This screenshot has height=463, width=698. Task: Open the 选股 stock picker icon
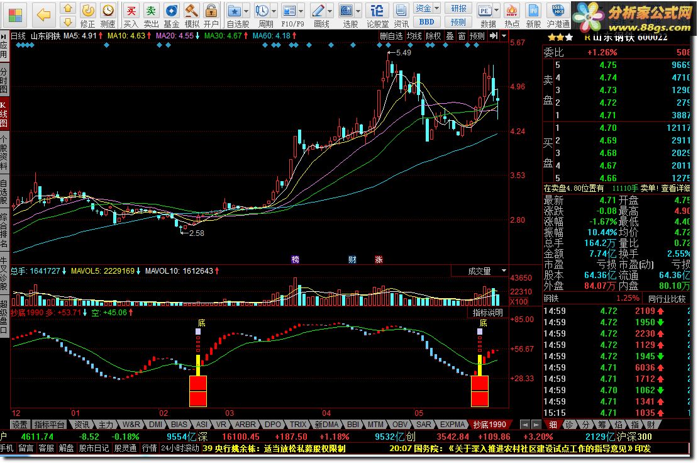point(346,16)
